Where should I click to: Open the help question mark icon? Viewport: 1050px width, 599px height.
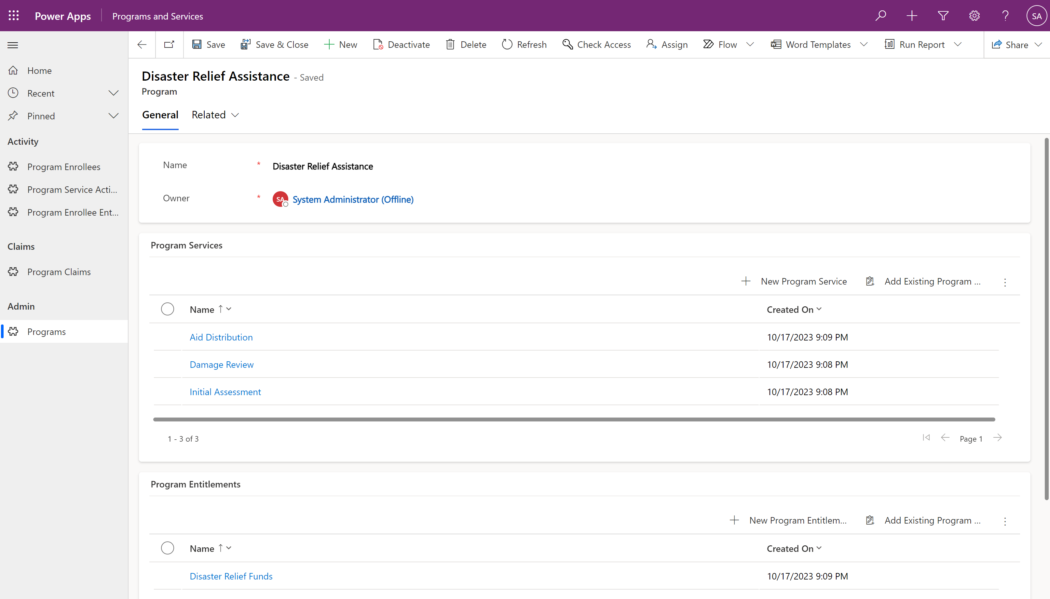click(1005, 16)
